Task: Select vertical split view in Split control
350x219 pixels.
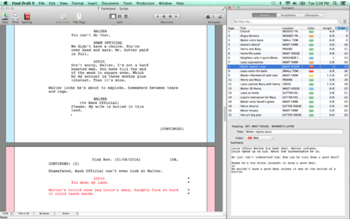Action: pos(119,16)
